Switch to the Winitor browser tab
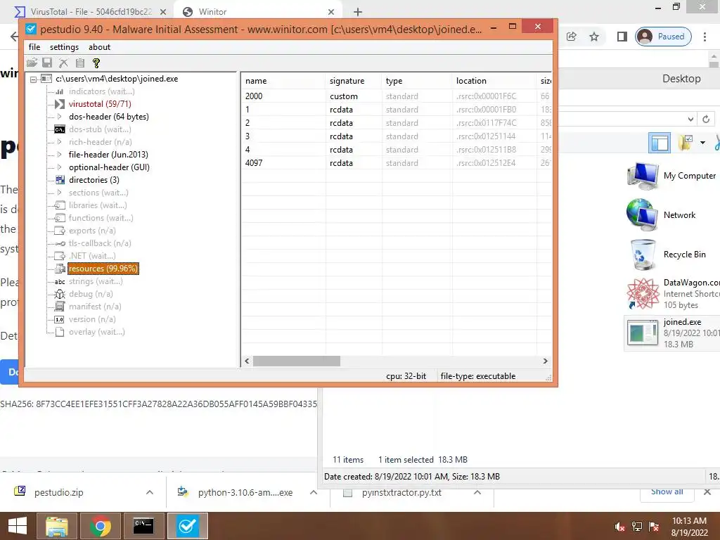The width and height of the screenshot is (720, 540). tap(257, 12)
